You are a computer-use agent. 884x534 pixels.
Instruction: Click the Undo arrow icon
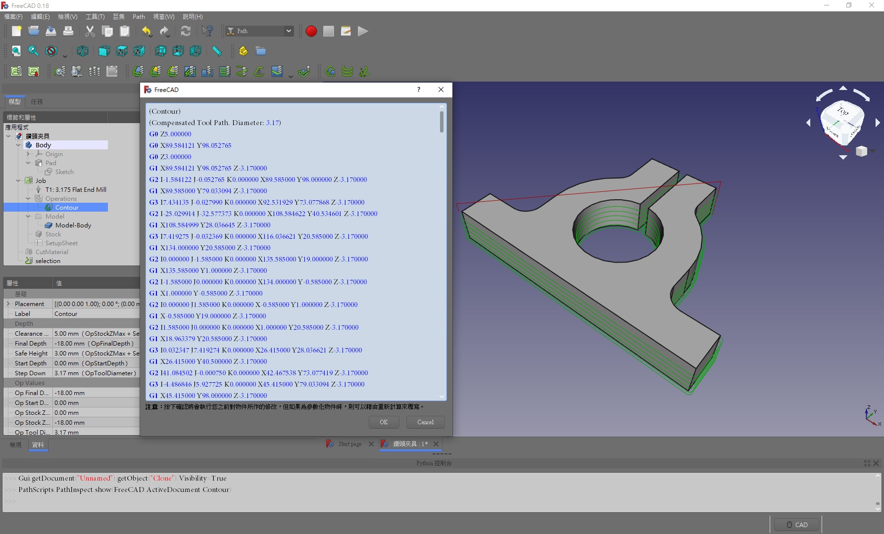point(147,31)
